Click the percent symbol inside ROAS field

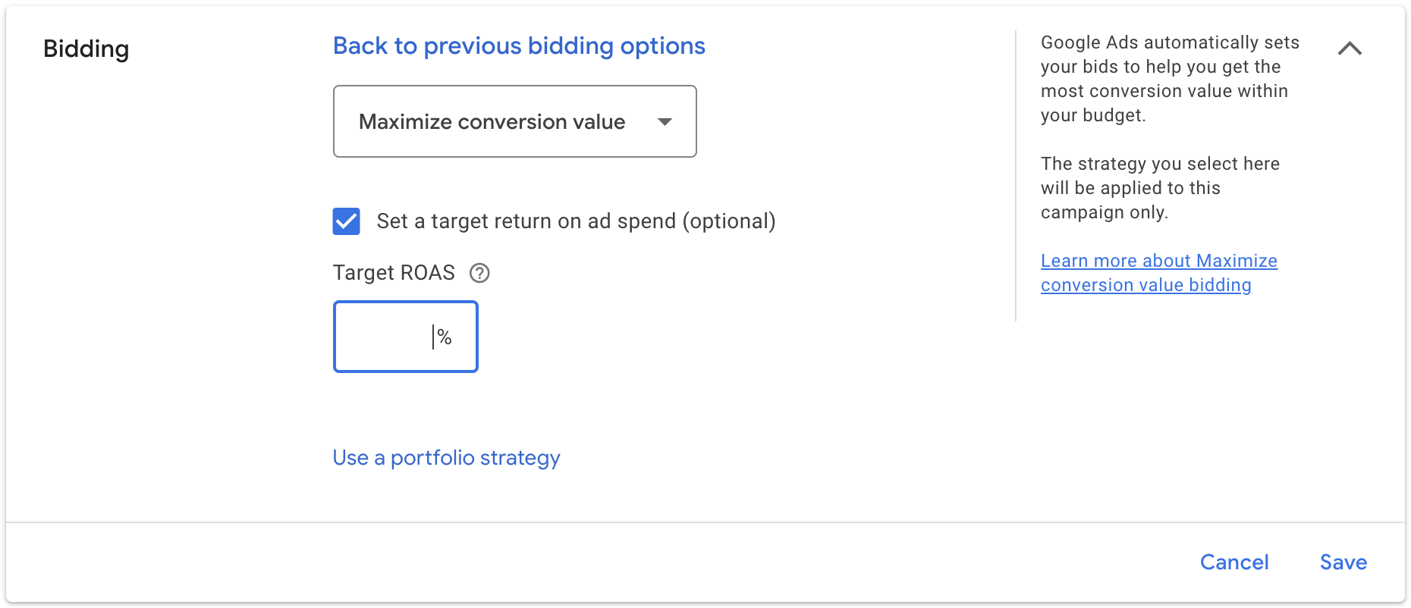click(445, 337)
